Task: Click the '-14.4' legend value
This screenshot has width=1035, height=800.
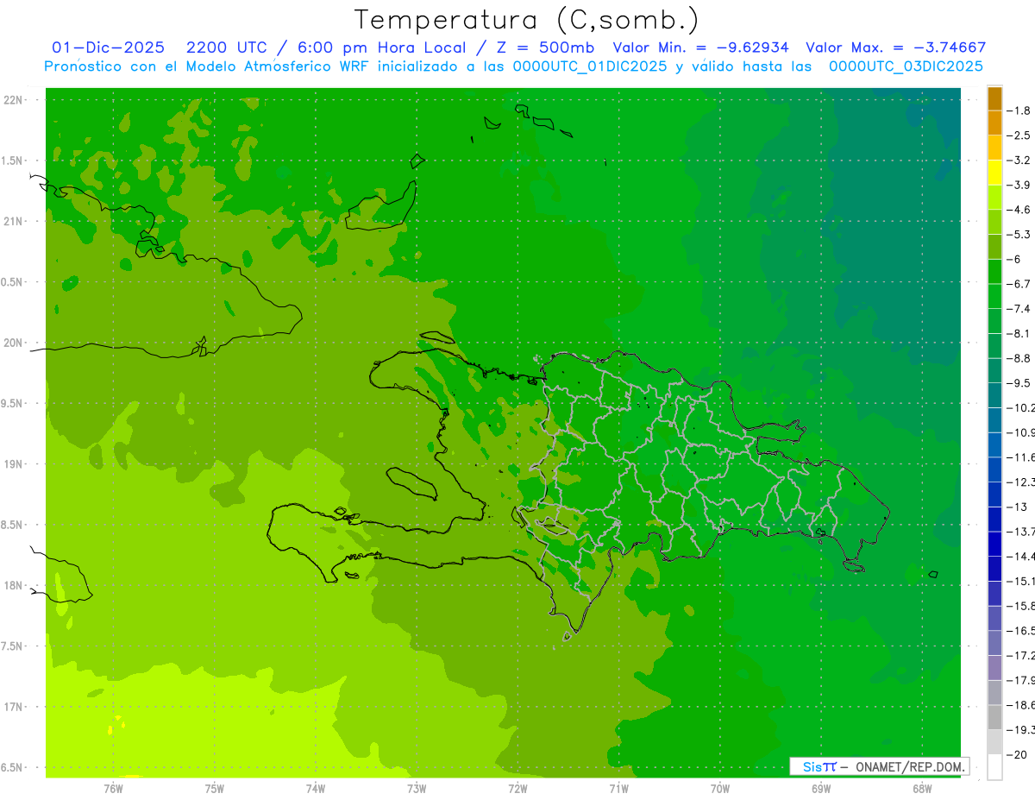Action: (x=1021, y=557)
